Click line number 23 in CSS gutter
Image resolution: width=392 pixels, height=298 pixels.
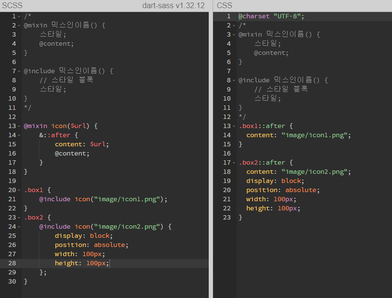click(227, 218)
